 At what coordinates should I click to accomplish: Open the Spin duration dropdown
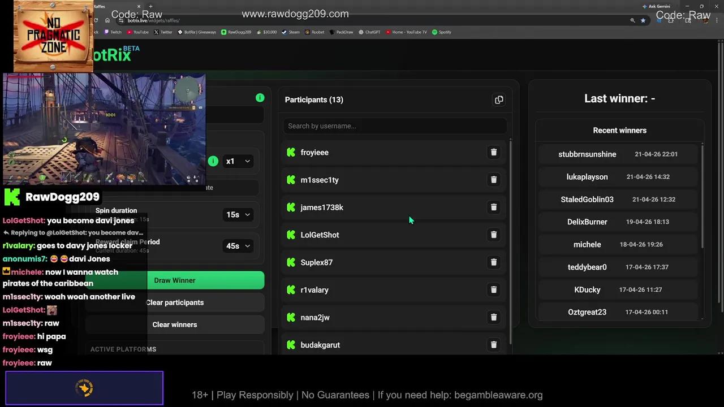238,214
